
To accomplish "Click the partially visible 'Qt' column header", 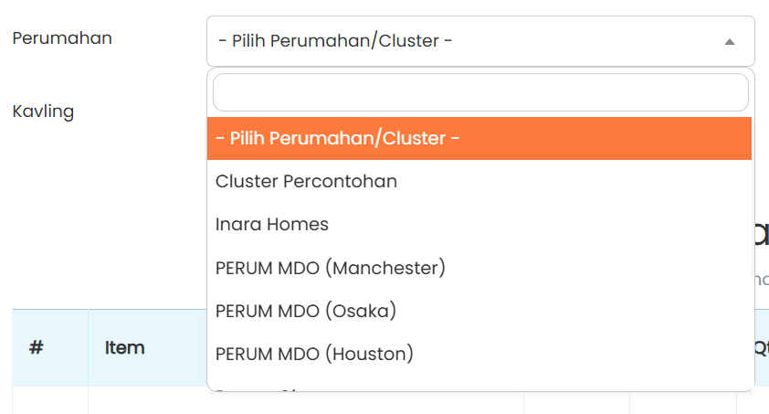I will click(761, 347).
